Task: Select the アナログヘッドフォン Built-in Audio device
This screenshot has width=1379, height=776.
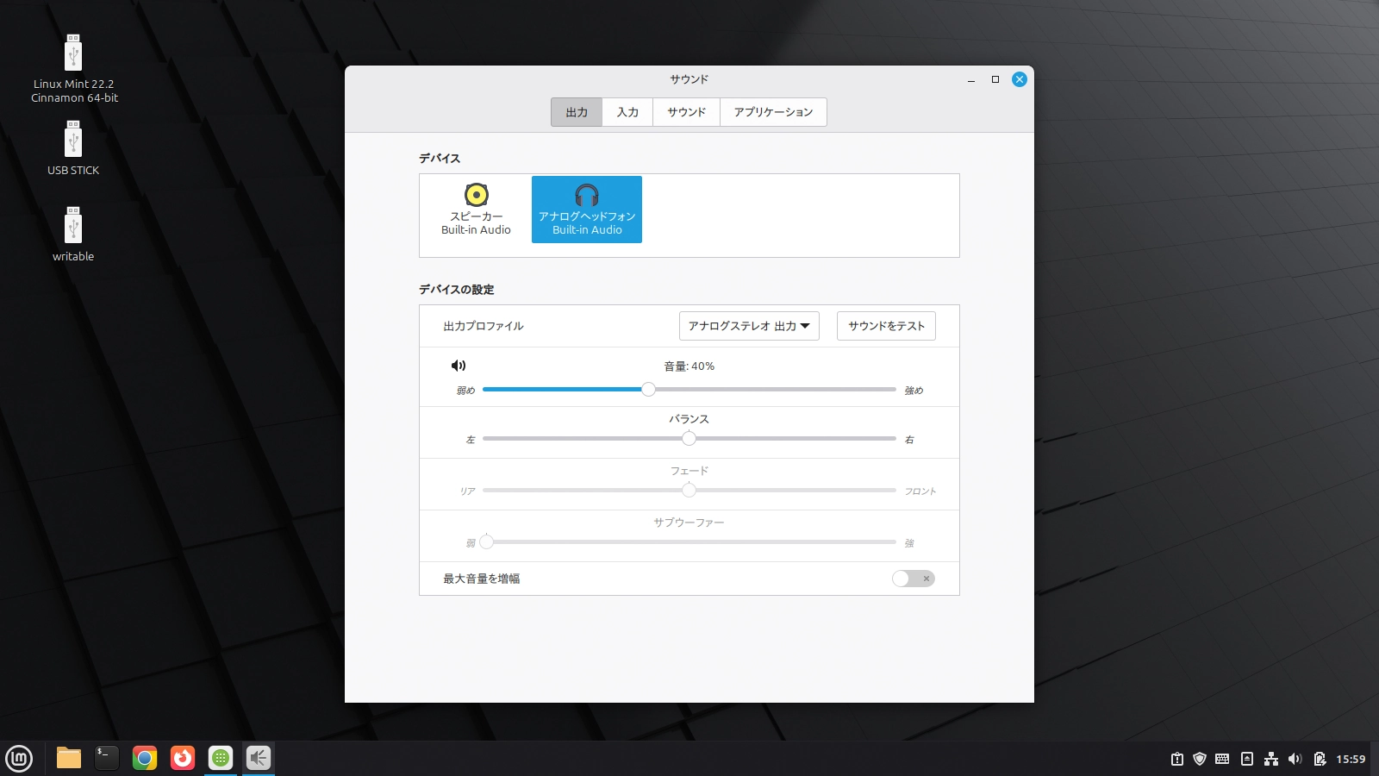Action: click(x=586, y=209)
